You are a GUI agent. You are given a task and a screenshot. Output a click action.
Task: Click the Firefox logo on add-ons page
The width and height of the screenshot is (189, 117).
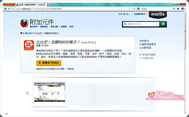click(x=24, y=23)
